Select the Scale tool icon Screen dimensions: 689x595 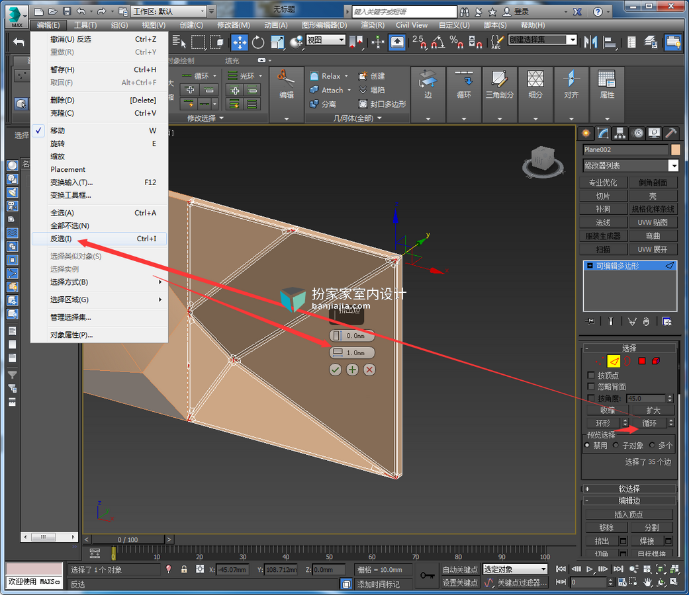pyautogui.click(x=277, y=42)
